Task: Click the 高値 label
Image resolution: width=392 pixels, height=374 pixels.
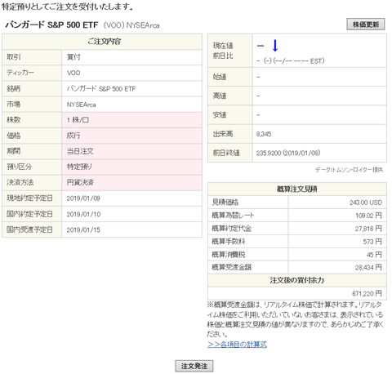Action: tap(220, 96)
